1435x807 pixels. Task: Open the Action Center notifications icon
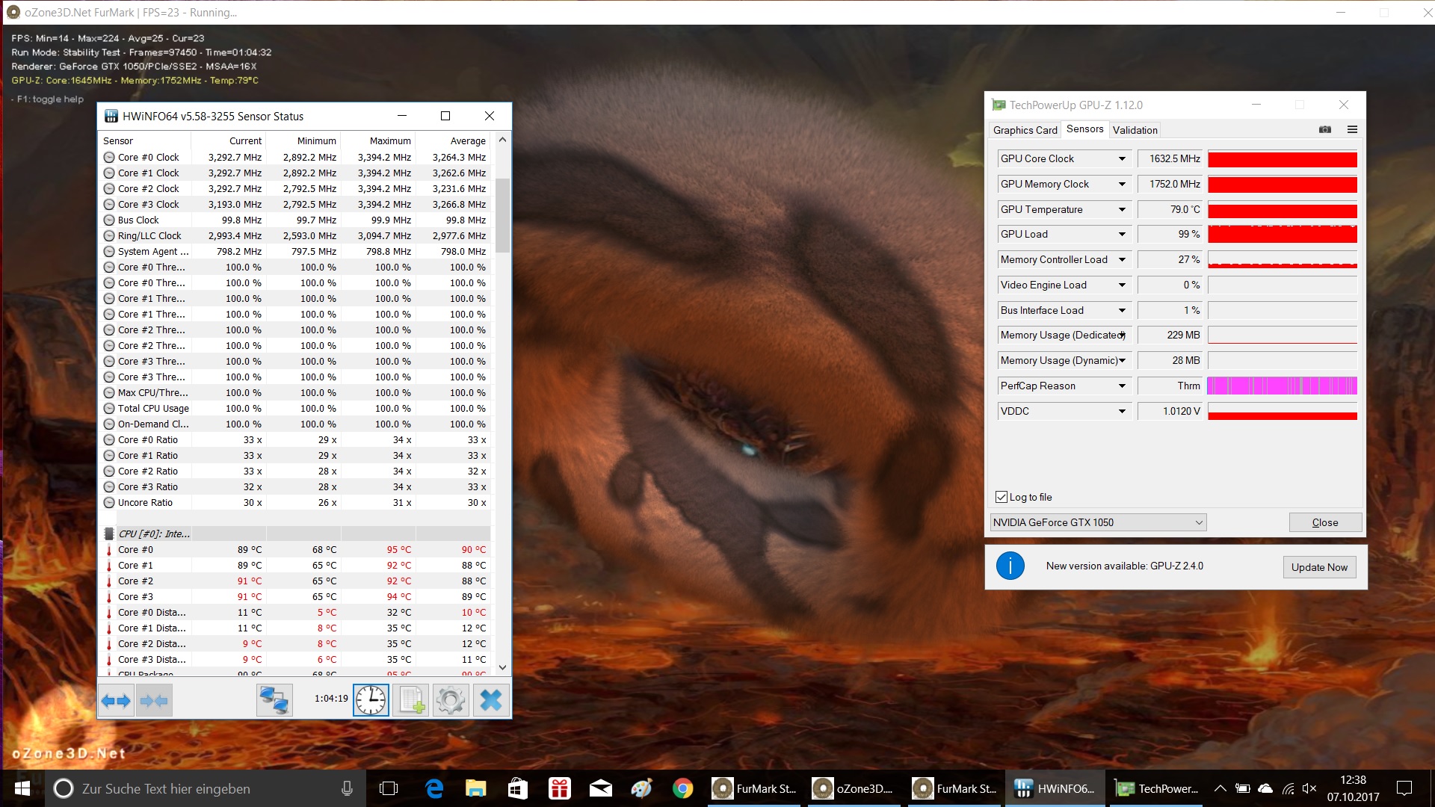point(1404,788)
